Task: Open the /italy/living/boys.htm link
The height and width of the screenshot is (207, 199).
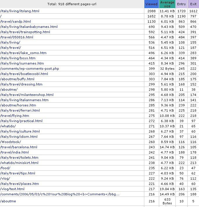Action: point(18,58)
